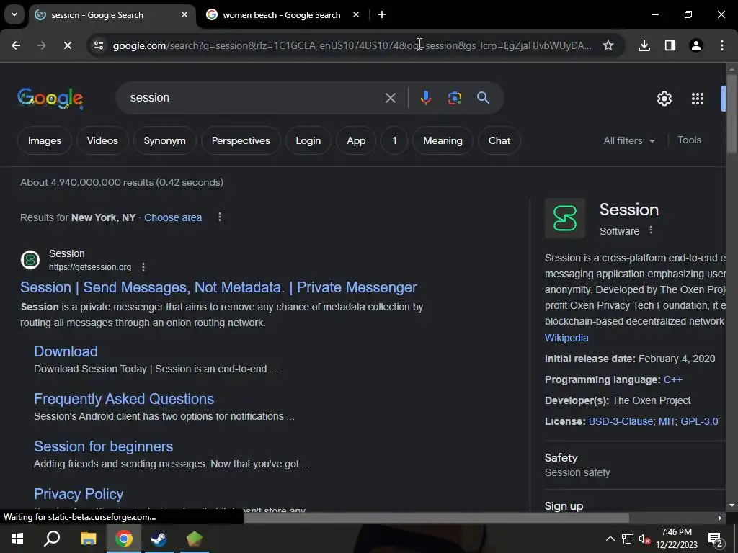Select the Login filter chip
The height and width of the screenshot is (553, 738).
308,140
